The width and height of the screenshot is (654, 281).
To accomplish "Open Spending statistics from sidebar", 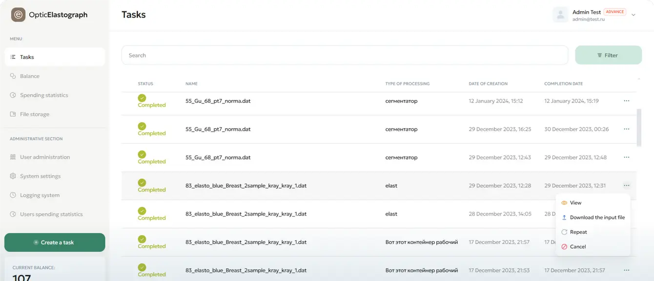I will click(44, 95).
